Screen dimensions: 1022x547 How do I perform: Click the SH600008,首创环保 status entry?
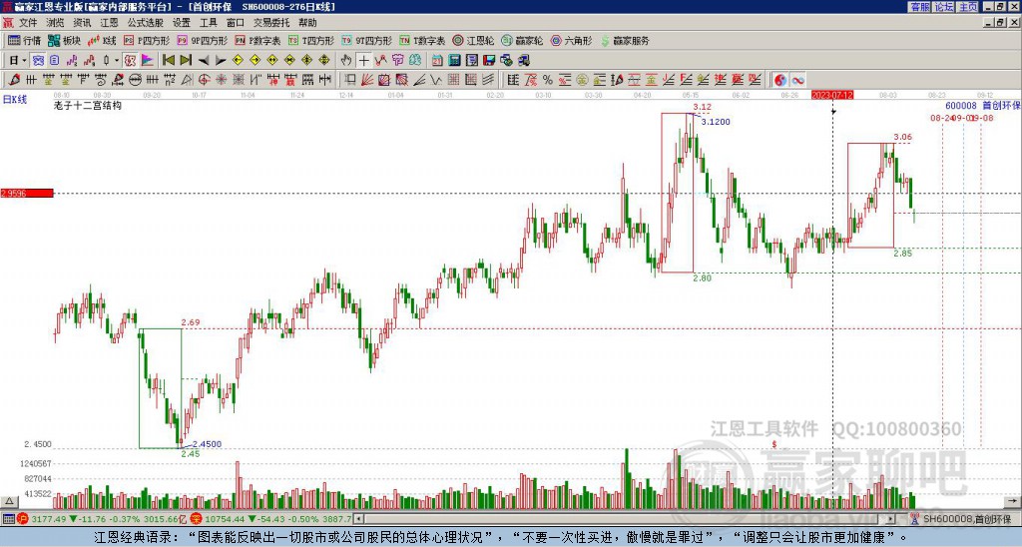coord(965,519)
